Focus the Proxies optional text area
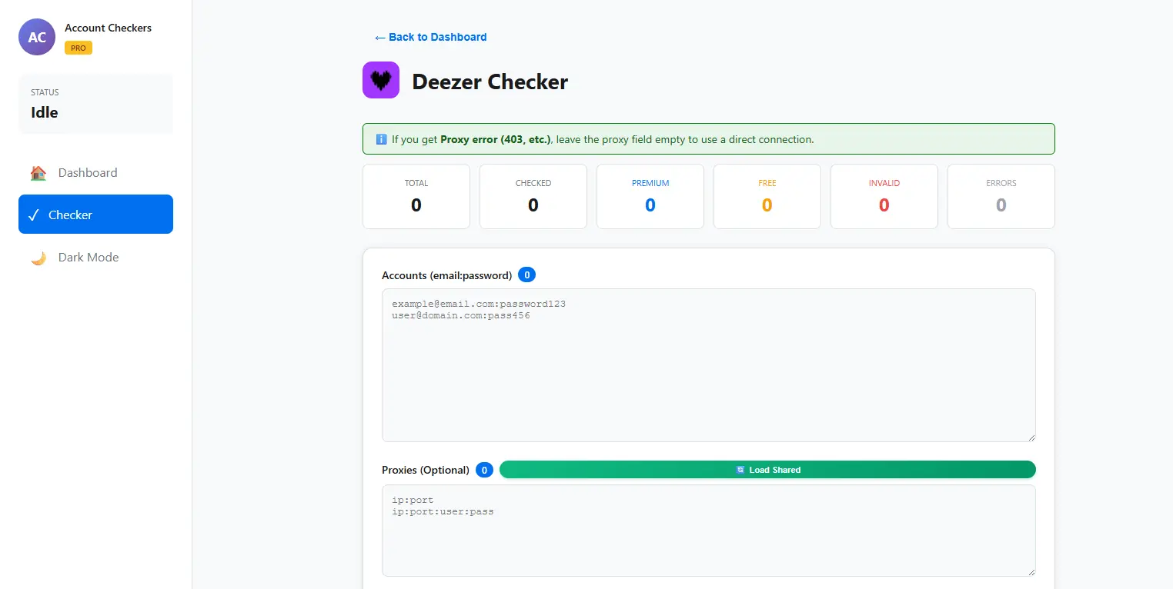Viewport: 1173px width, 589px height. click(709, 531)
